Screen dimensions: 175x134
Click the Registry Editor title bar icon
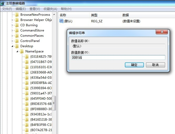[2, 3]
